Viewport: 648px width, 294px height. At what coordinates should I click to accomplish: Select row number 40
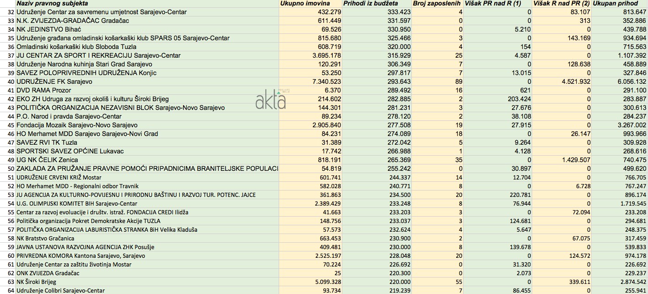click(x=8, y=82)
